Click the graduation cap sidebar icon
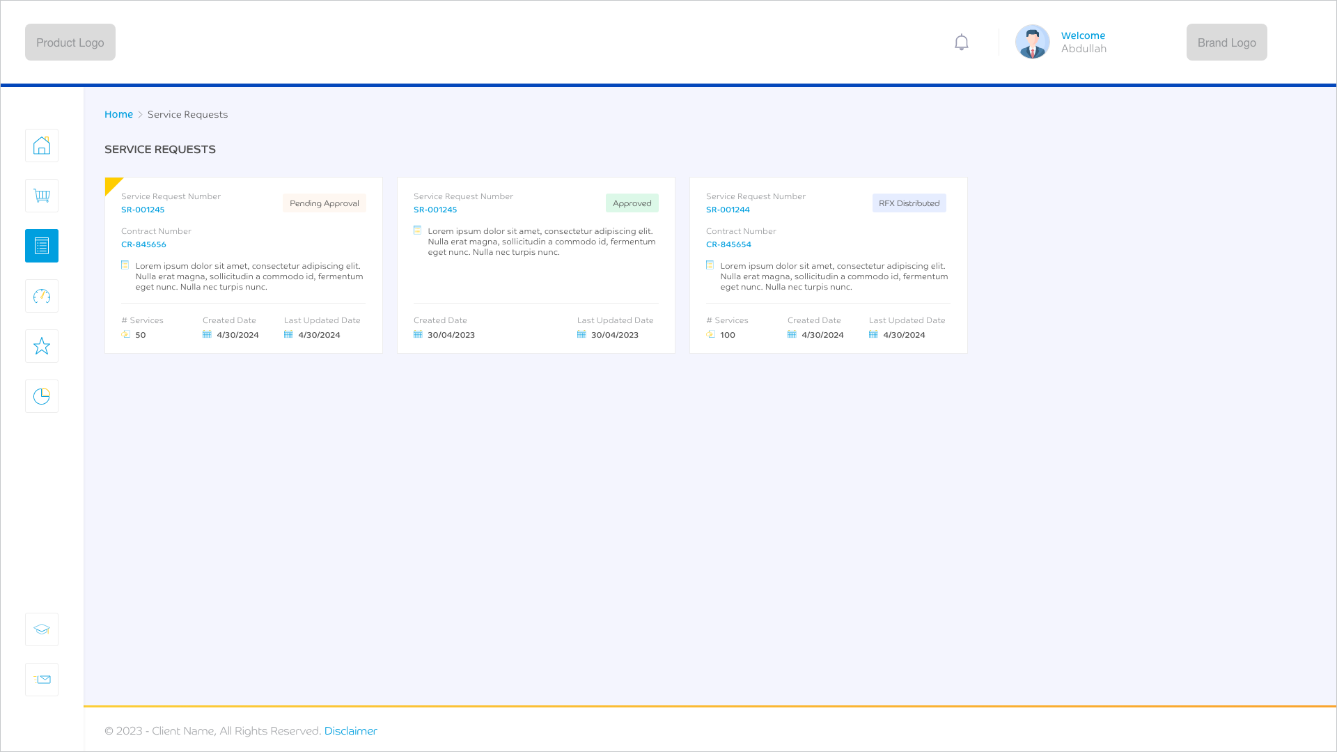Viewport: 1337px width, 752px height. coord(42,629)
